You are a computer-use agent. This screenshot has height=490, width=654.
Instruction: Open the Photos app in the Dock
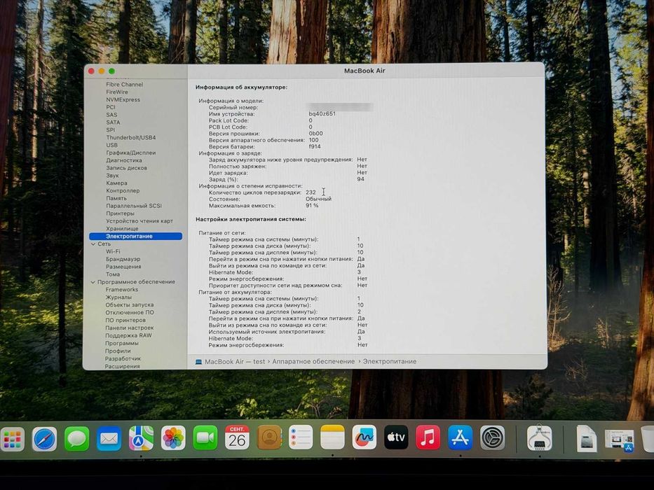coord(173,438)
